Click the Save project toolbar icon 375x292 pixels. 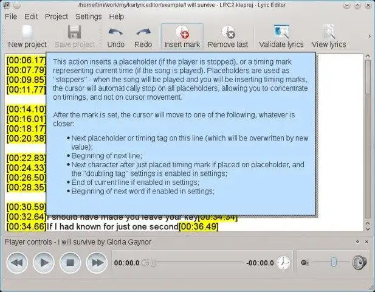(75, 36)
